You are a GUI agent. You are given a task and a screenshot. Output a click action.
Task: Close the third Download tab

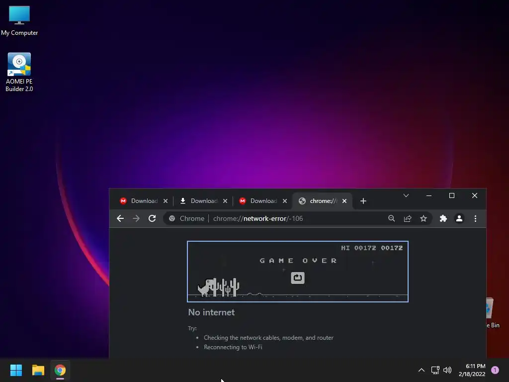point(285,201)
